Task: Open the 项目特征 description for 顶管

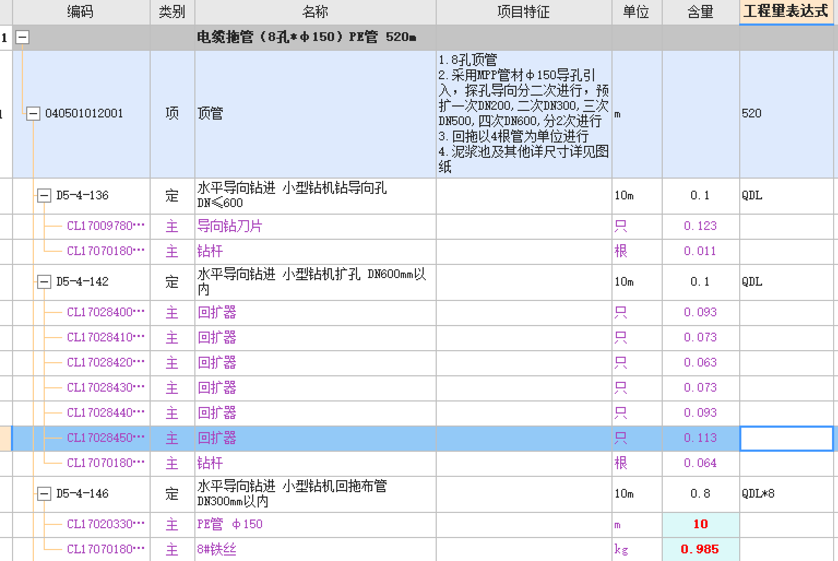Action: pos(524,114)
